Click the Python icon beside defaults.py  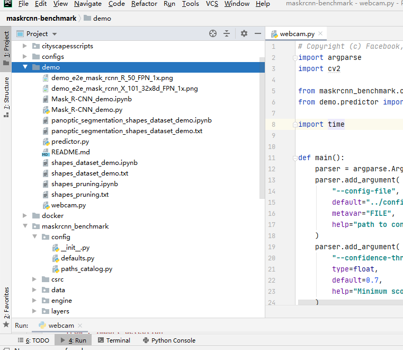pyautogui.click(x=55, y=258)
